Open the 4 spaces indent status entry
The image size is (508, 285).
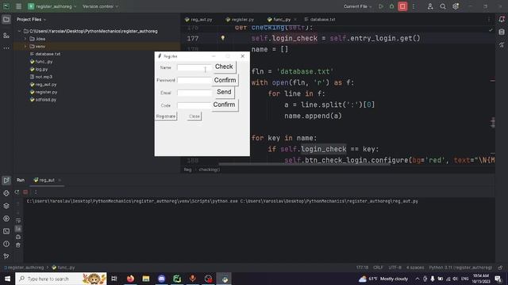415,268
